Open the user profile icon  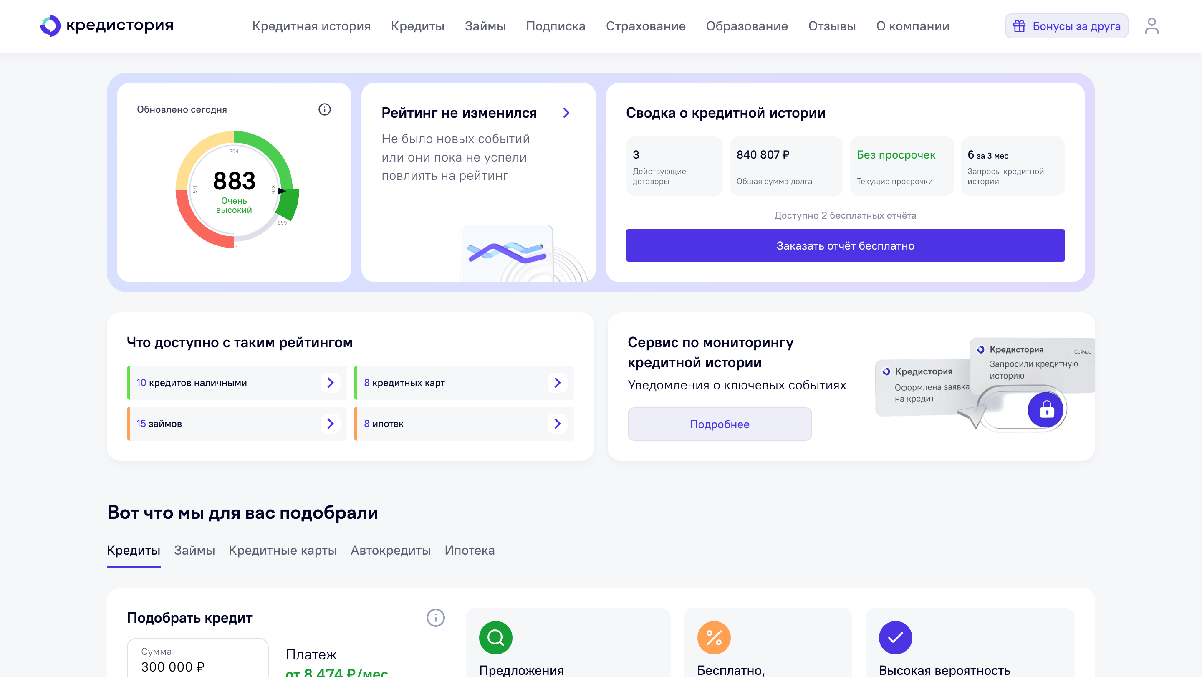click(1151, 26)
